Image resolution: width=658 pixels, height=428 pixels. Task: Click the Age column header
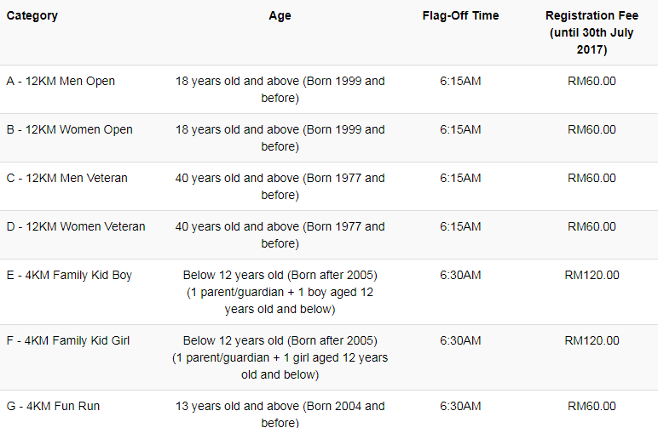(x=280, y=16)
